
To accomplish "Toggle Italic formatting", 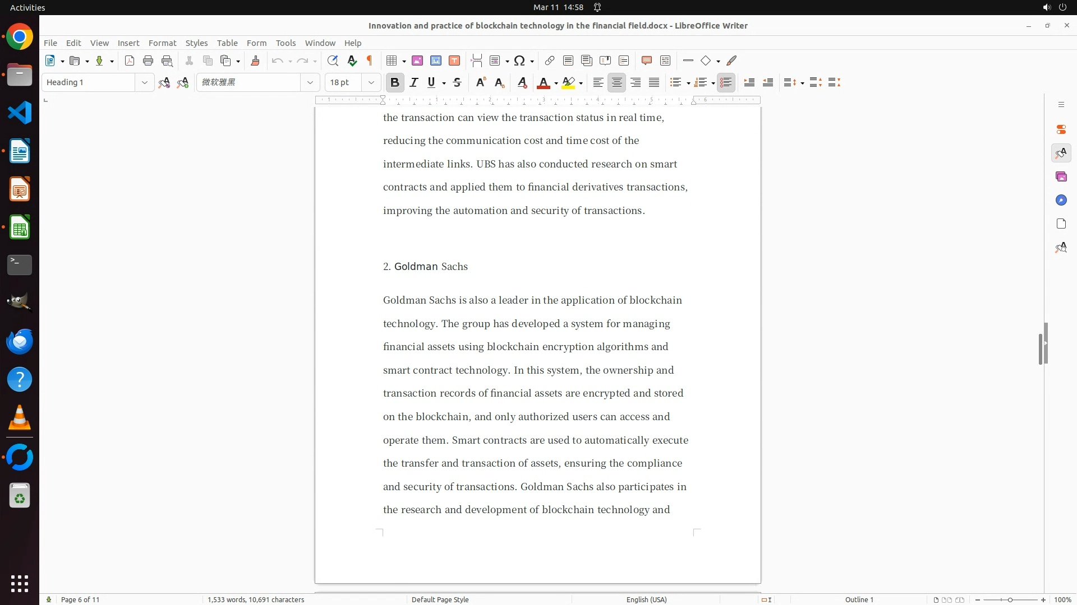I will click(414, 83).
